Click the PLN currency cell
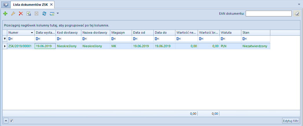 point(230,46)
